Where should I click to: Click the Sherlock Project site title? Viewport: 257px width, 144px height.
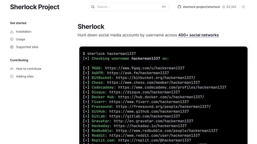35,7
